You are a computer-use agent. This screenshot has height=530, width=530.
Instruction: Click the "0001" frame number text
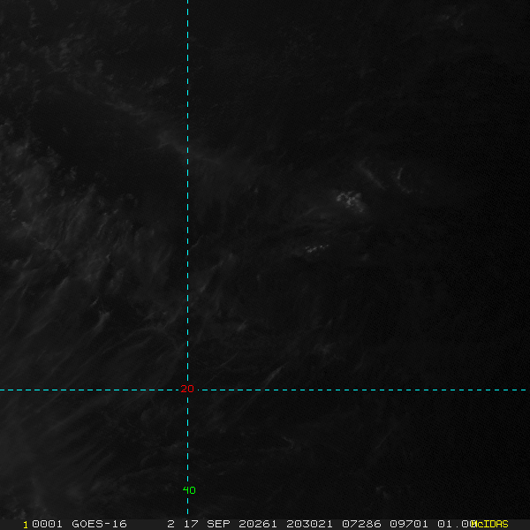pos(47,524)
